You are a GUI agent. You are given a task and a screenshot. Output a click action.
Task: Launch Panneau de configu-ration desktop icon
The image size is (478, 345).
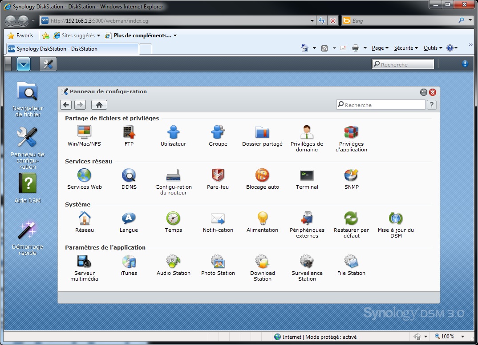pyautogui.click(x=28, y=148)
